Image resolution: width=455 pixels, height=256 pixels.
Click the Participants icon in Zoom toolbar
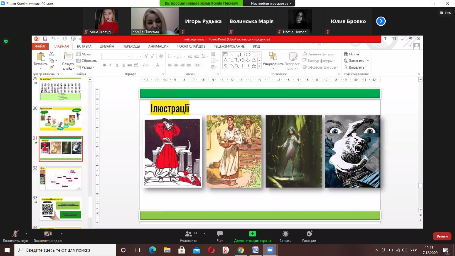pyautogui.click(x=188, y=234)
